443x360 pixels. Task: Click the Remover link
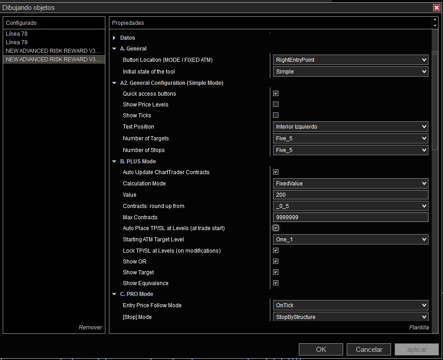pos(90,328)
